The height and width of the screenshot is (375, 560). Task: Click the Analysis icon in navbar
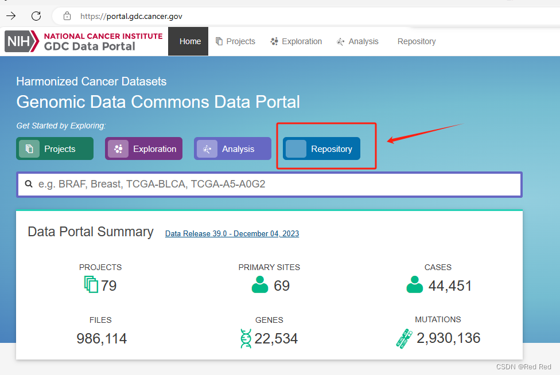tap(340, 42)
